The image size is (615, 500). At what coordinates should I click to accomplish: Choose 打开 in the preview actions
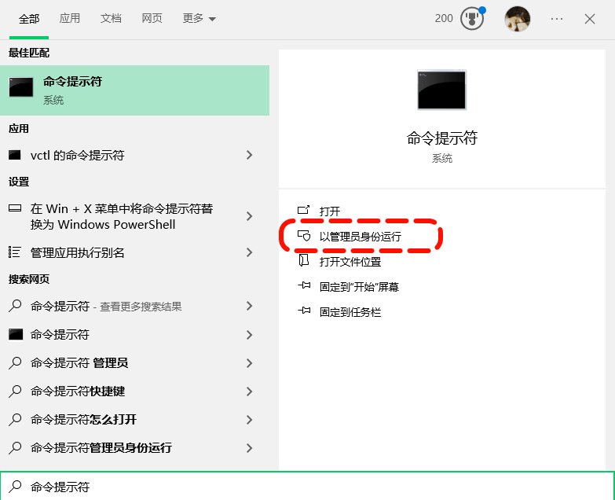(330, 211)
